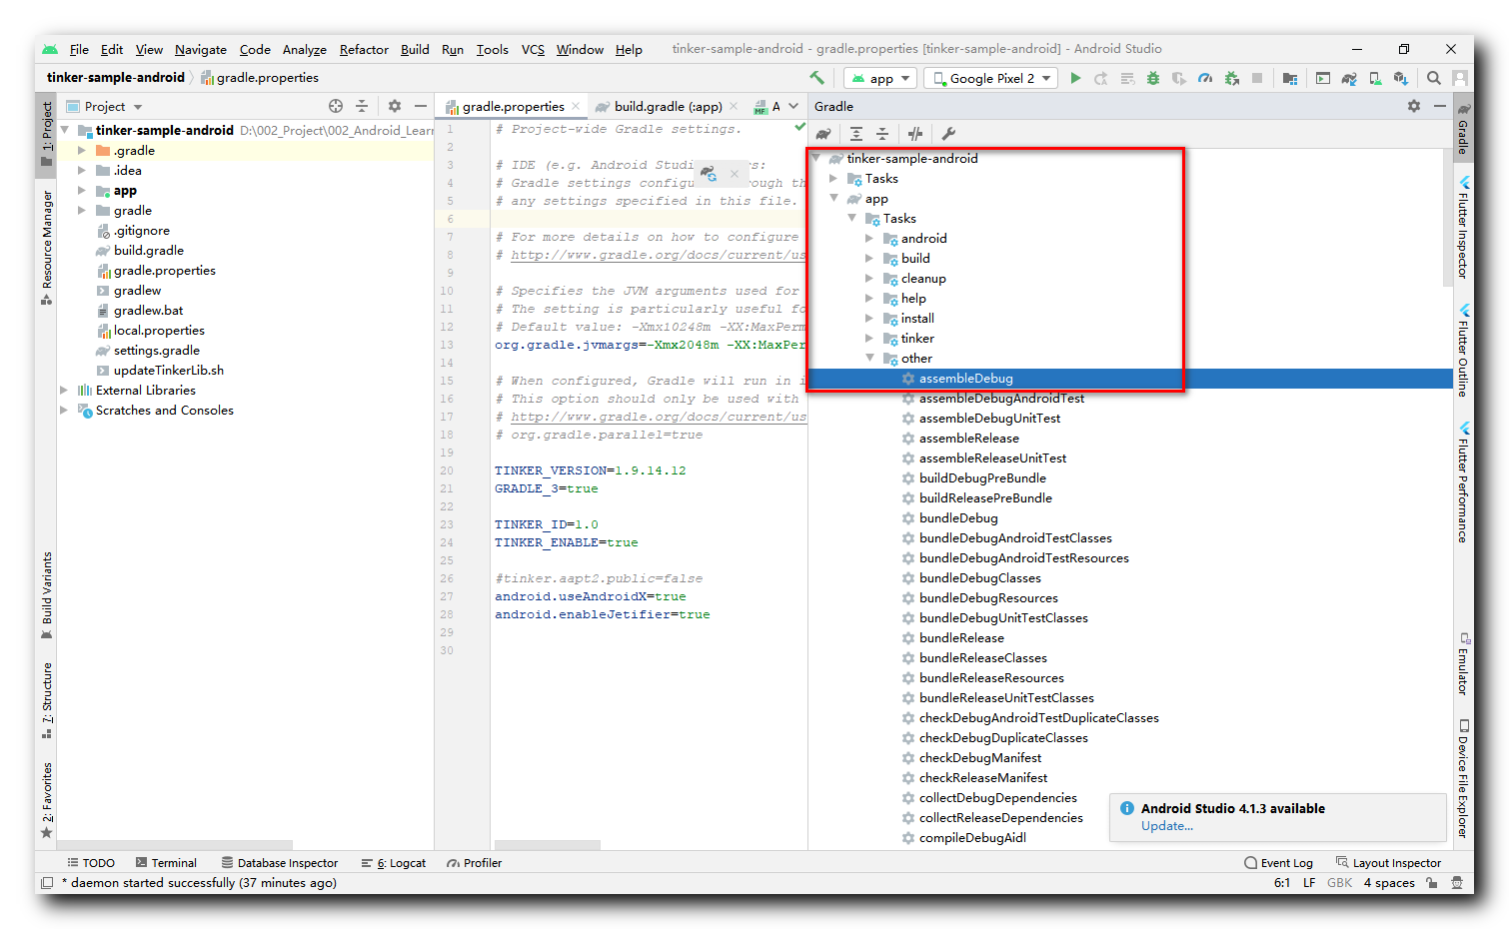Open Search Everywhere magnifier icon
Image resolution: width=1509 pixels, height=929 pixels.
pos(1434,78)
